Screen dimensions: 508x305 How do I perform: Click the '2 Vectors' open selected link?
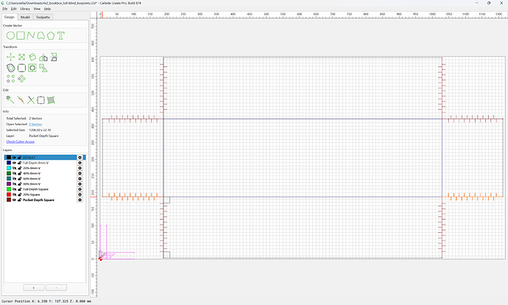point(35,125)
